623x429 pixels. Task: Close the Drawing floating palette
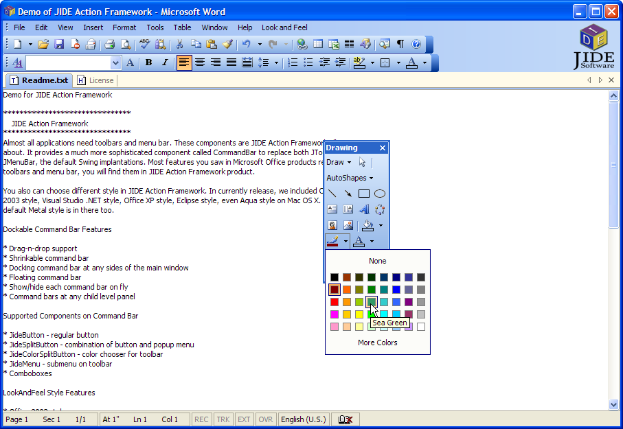click(x=382, y=148)
